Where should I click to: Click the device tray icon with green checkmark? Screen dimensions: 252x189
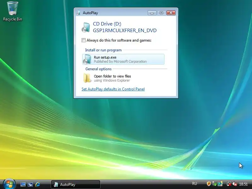click(214, 184)
